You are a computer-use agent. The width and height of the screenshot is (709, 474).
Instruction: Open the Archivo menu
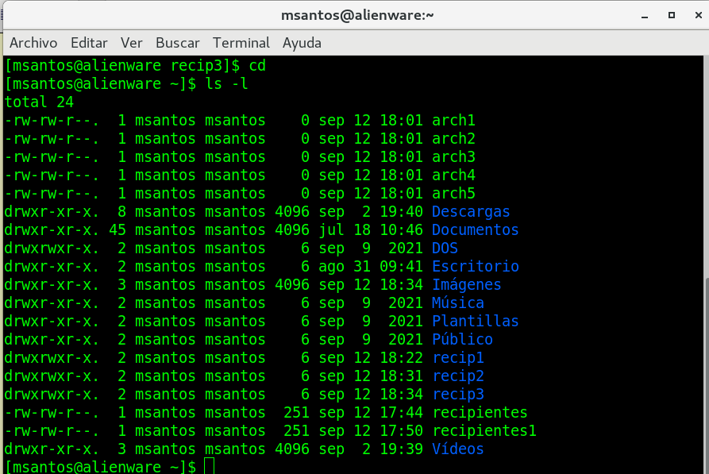click(33, 43)
